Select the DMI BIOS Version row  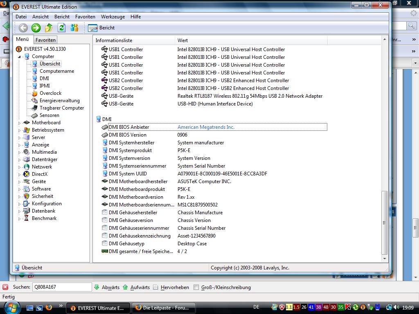pos(214,135)
